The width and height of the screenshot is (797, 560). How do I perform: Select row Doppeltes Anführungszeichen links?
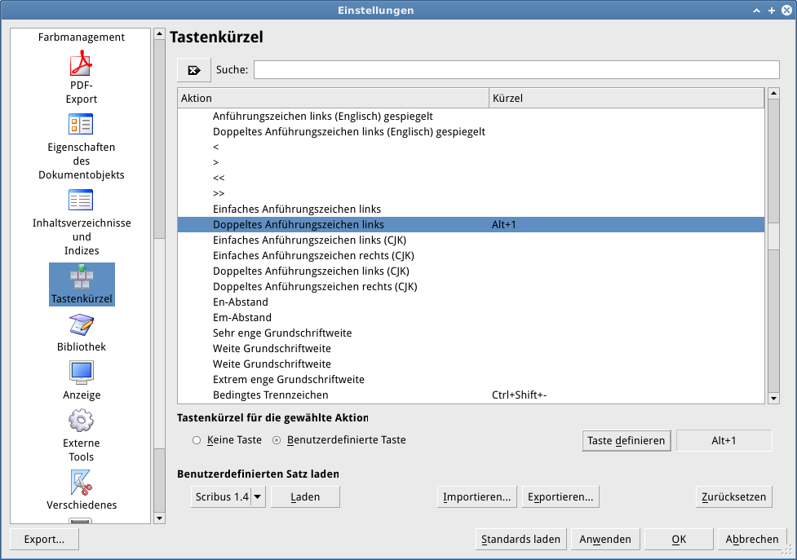471,224
